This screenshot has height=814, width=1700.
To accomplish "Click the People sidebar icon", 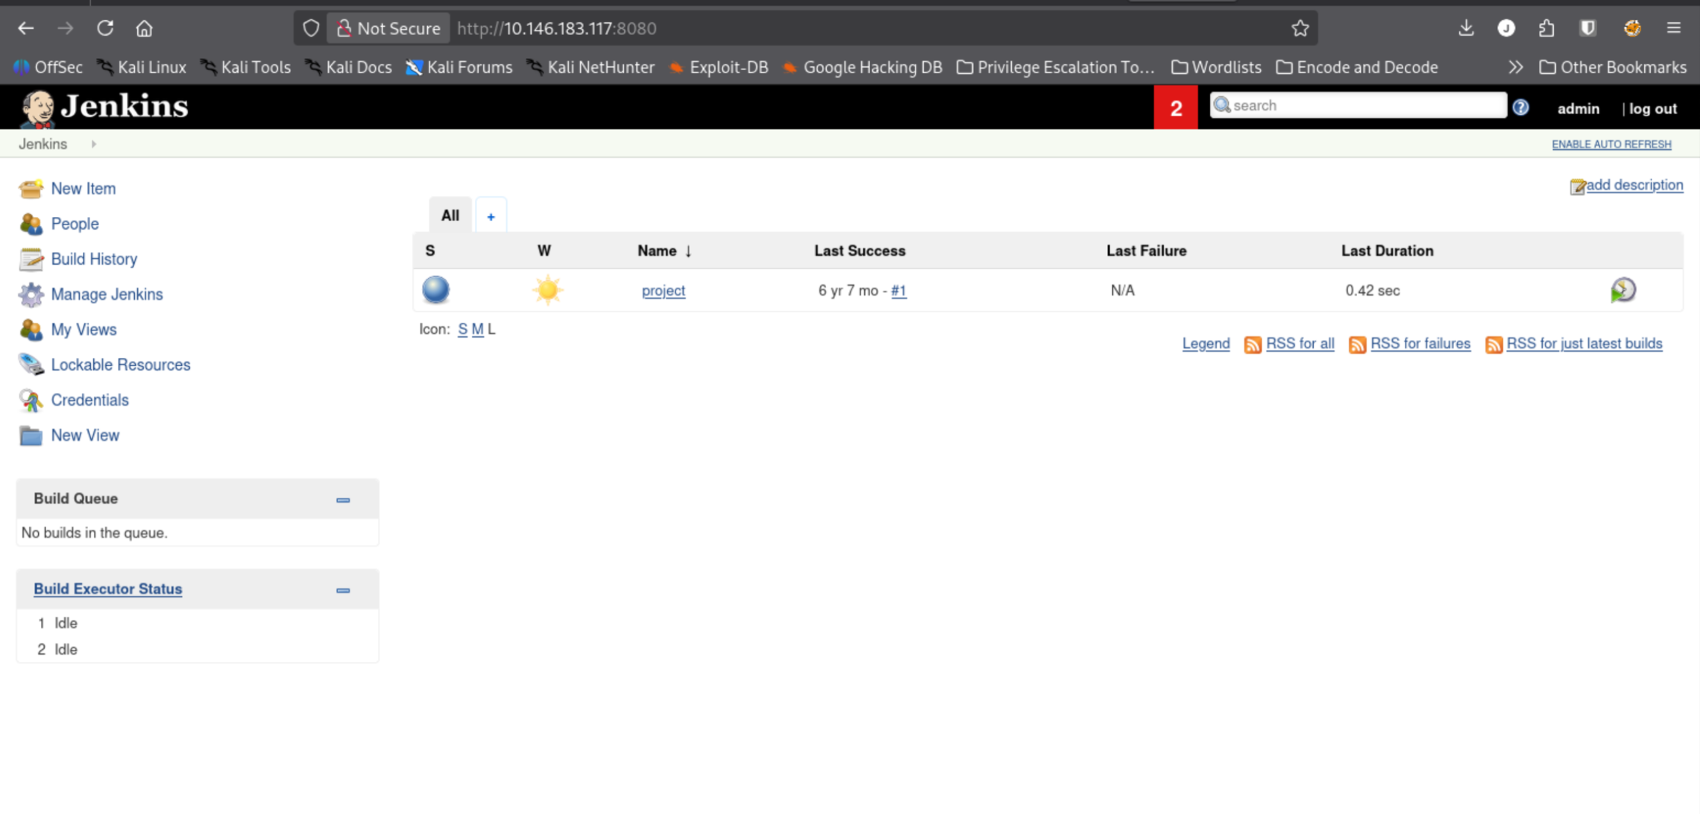I will [x=31, y=224].
